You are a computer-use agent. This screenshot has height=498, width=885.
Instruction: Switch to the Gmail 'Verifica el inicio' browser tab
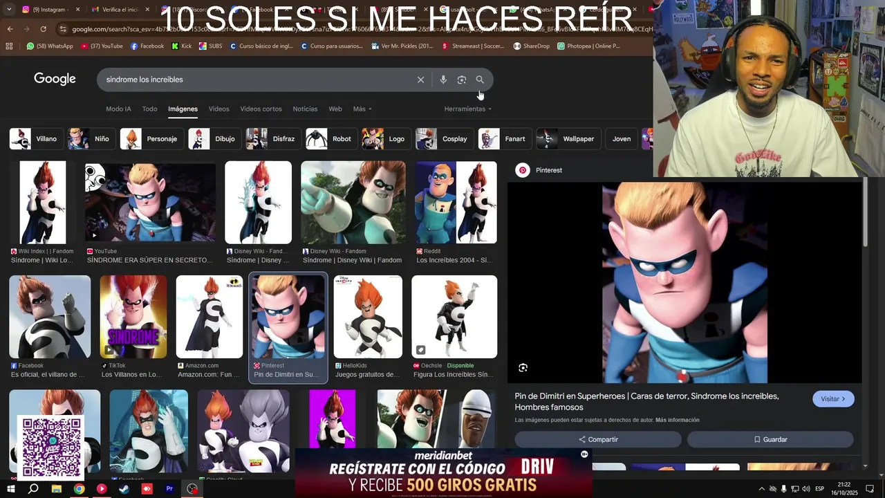click(120, 10)
